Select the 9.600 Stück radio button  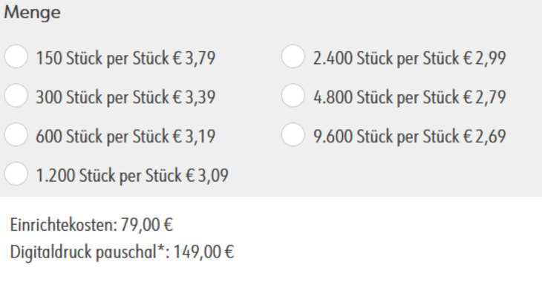click(293, 134)
